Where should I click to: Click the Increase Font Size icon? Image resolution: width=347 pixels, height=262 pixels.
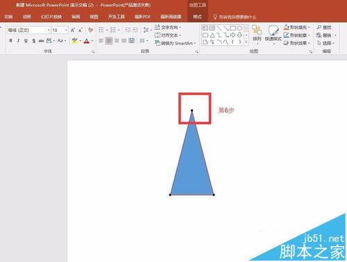(x=73, y=30)
